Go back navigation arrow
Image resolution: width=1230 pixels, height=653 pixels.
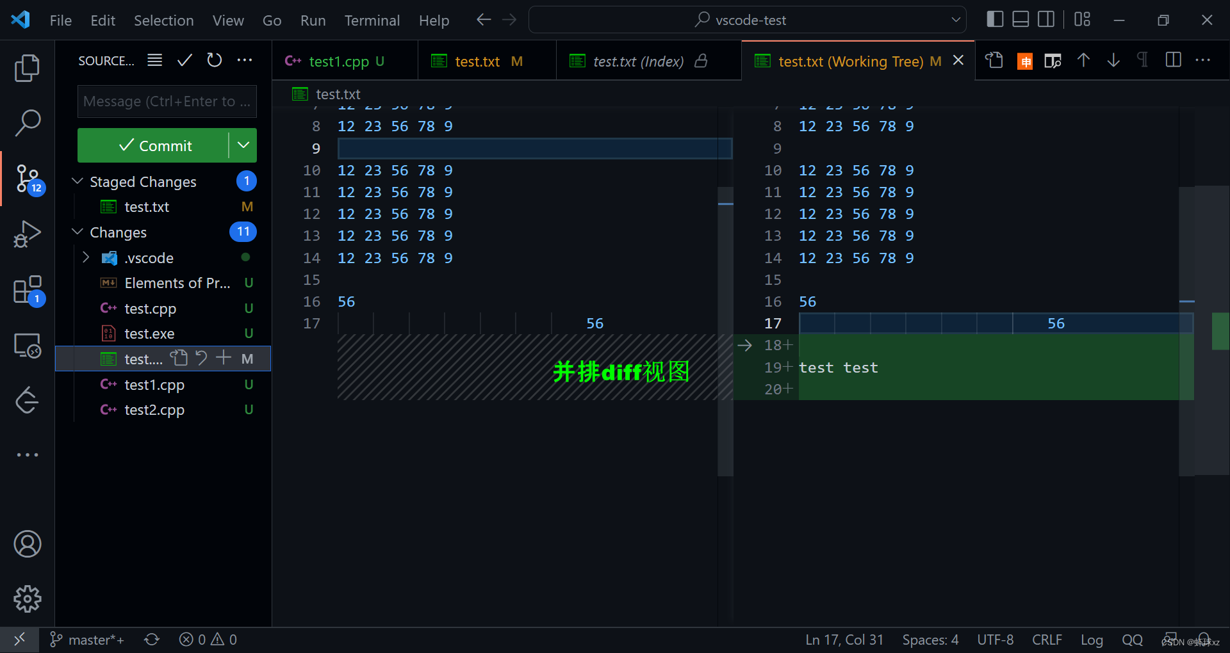484,20
